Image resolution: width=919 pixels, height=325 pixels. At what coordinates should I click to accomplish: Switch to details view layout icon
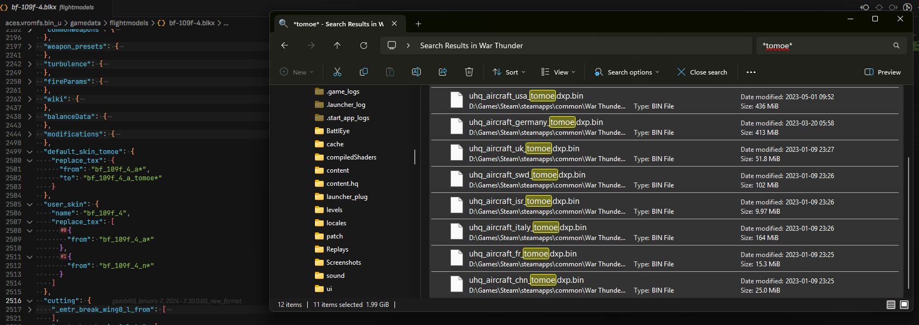891,305
